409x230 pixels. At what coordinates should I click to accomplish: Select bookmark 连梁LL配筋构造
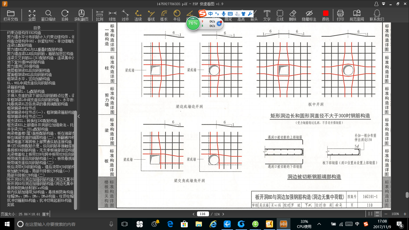(x=19, y=45)
